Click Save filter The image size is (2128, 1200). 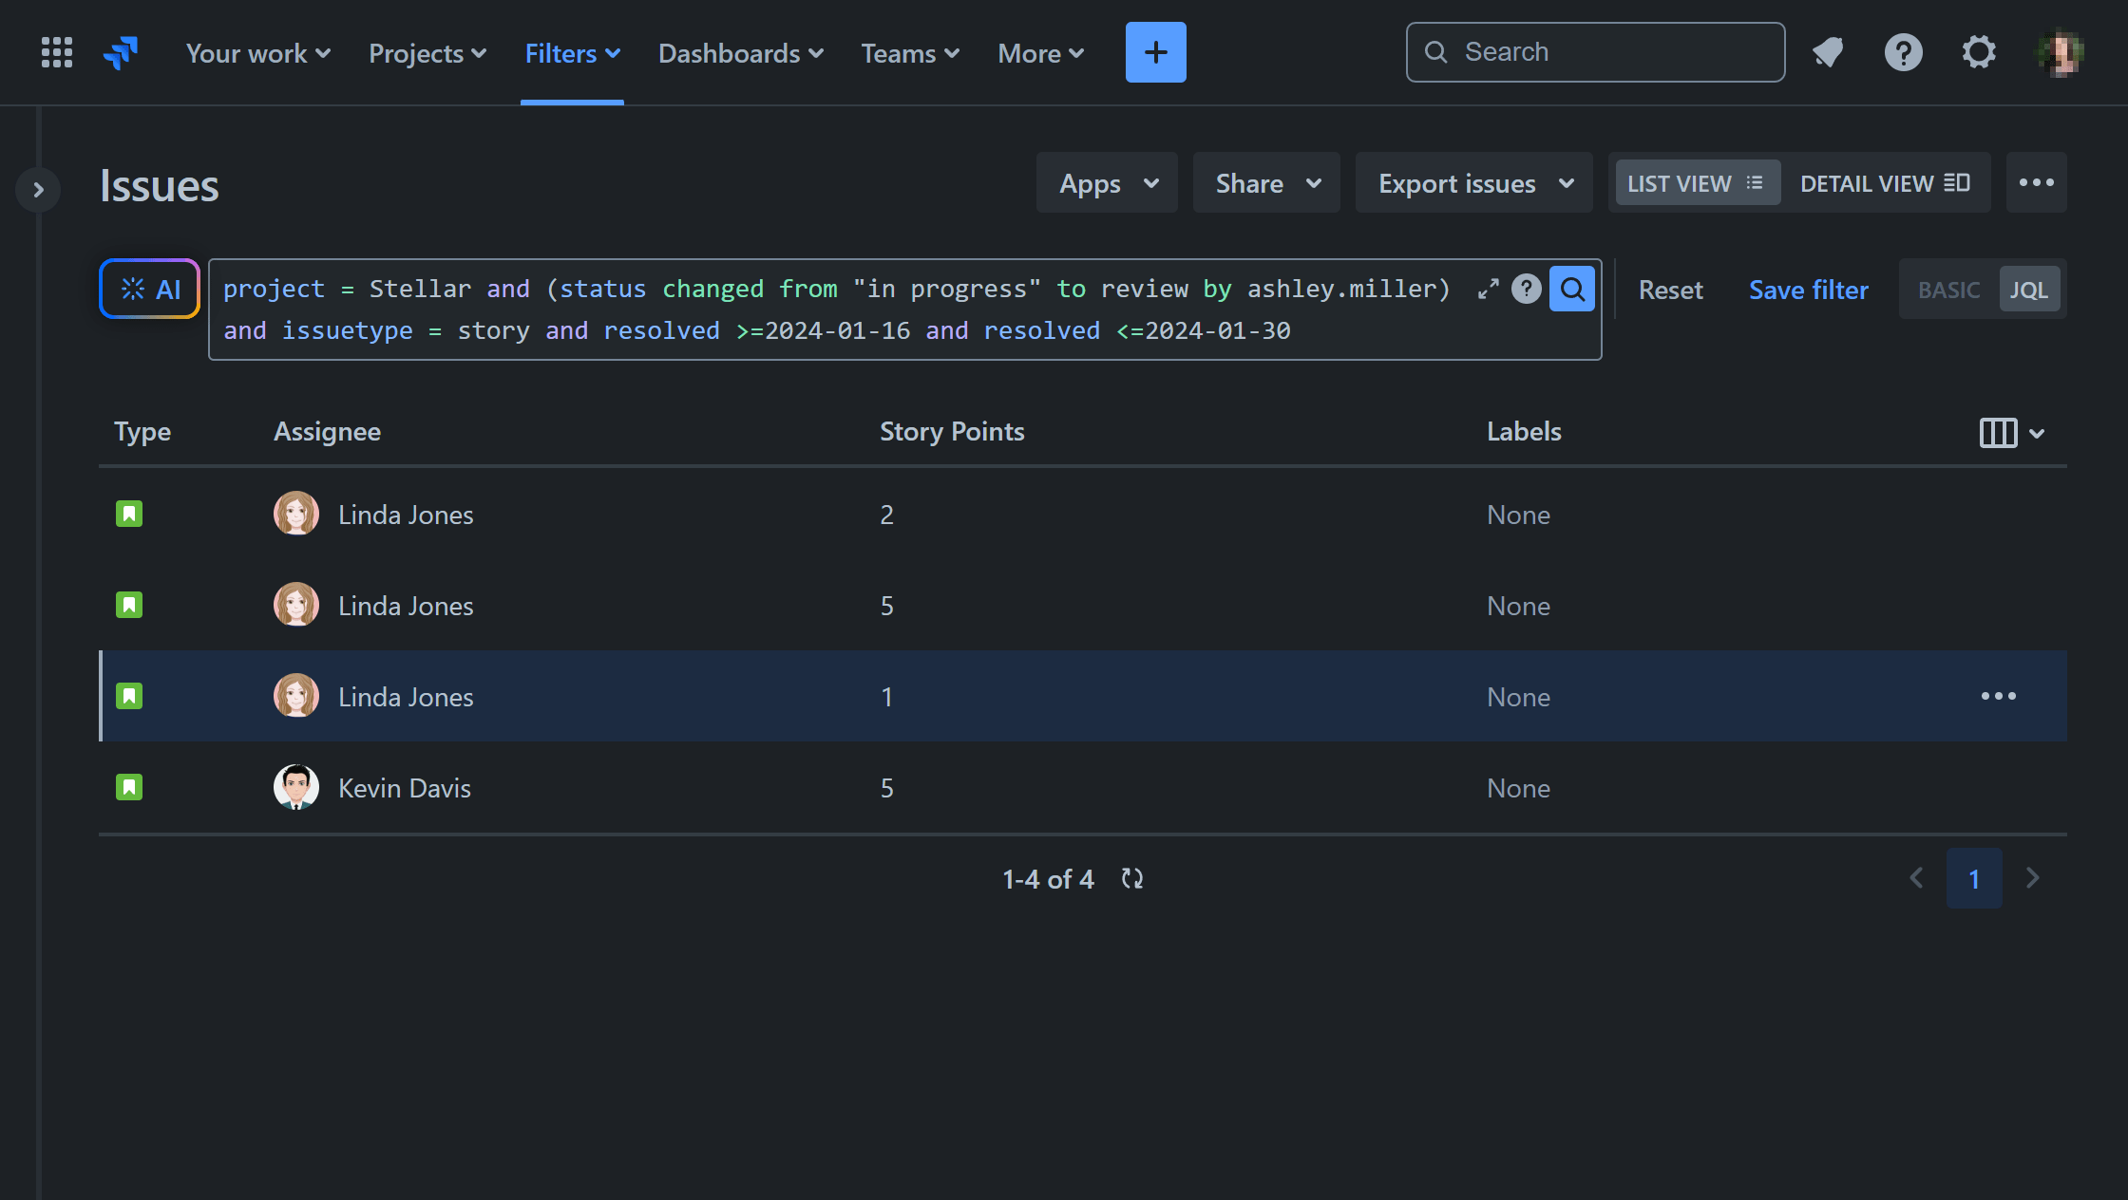click(1807, 290)
